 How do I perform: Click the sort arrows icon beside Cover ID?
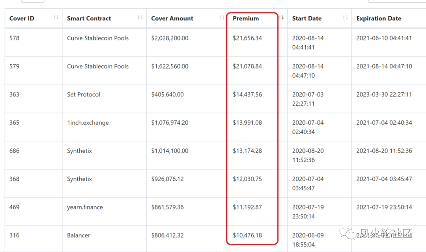(x=56, y=18)
